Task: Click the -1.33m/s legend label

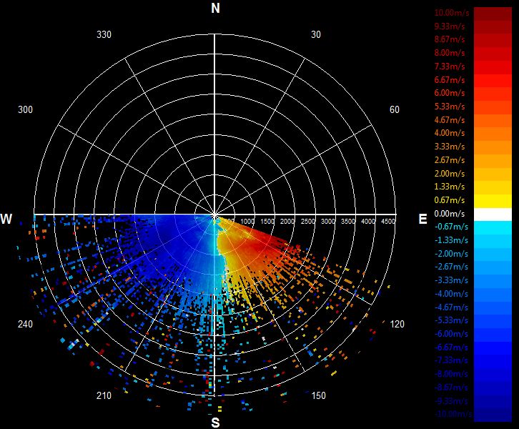Action: point(451,240)
